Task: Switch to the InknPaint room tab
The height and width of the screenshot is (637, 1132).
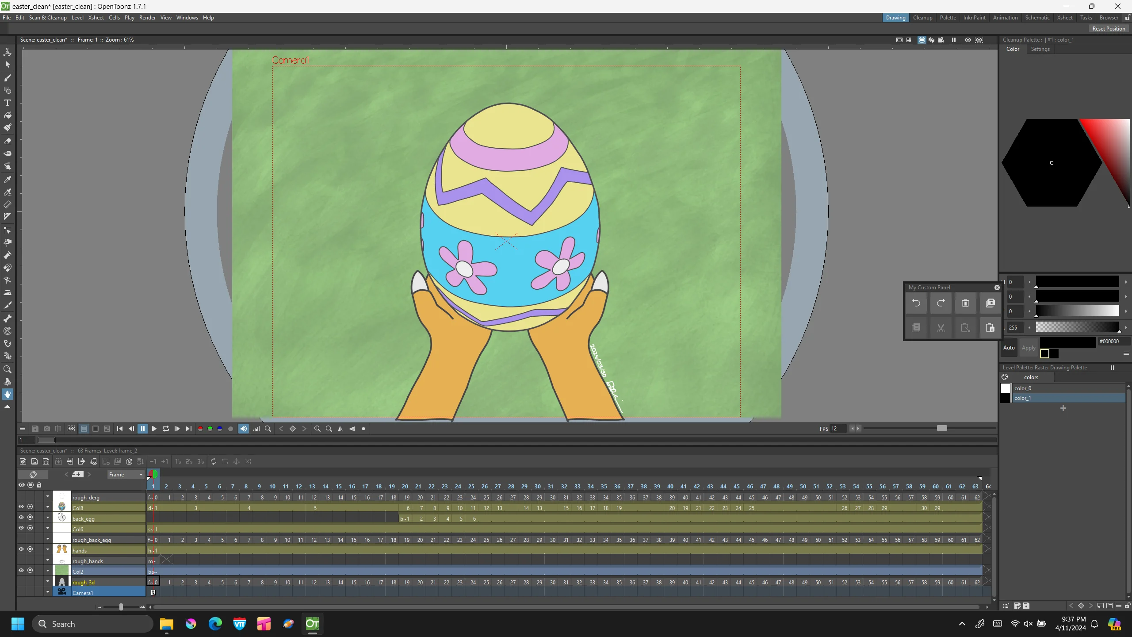Action: click(x=975, y=18)
